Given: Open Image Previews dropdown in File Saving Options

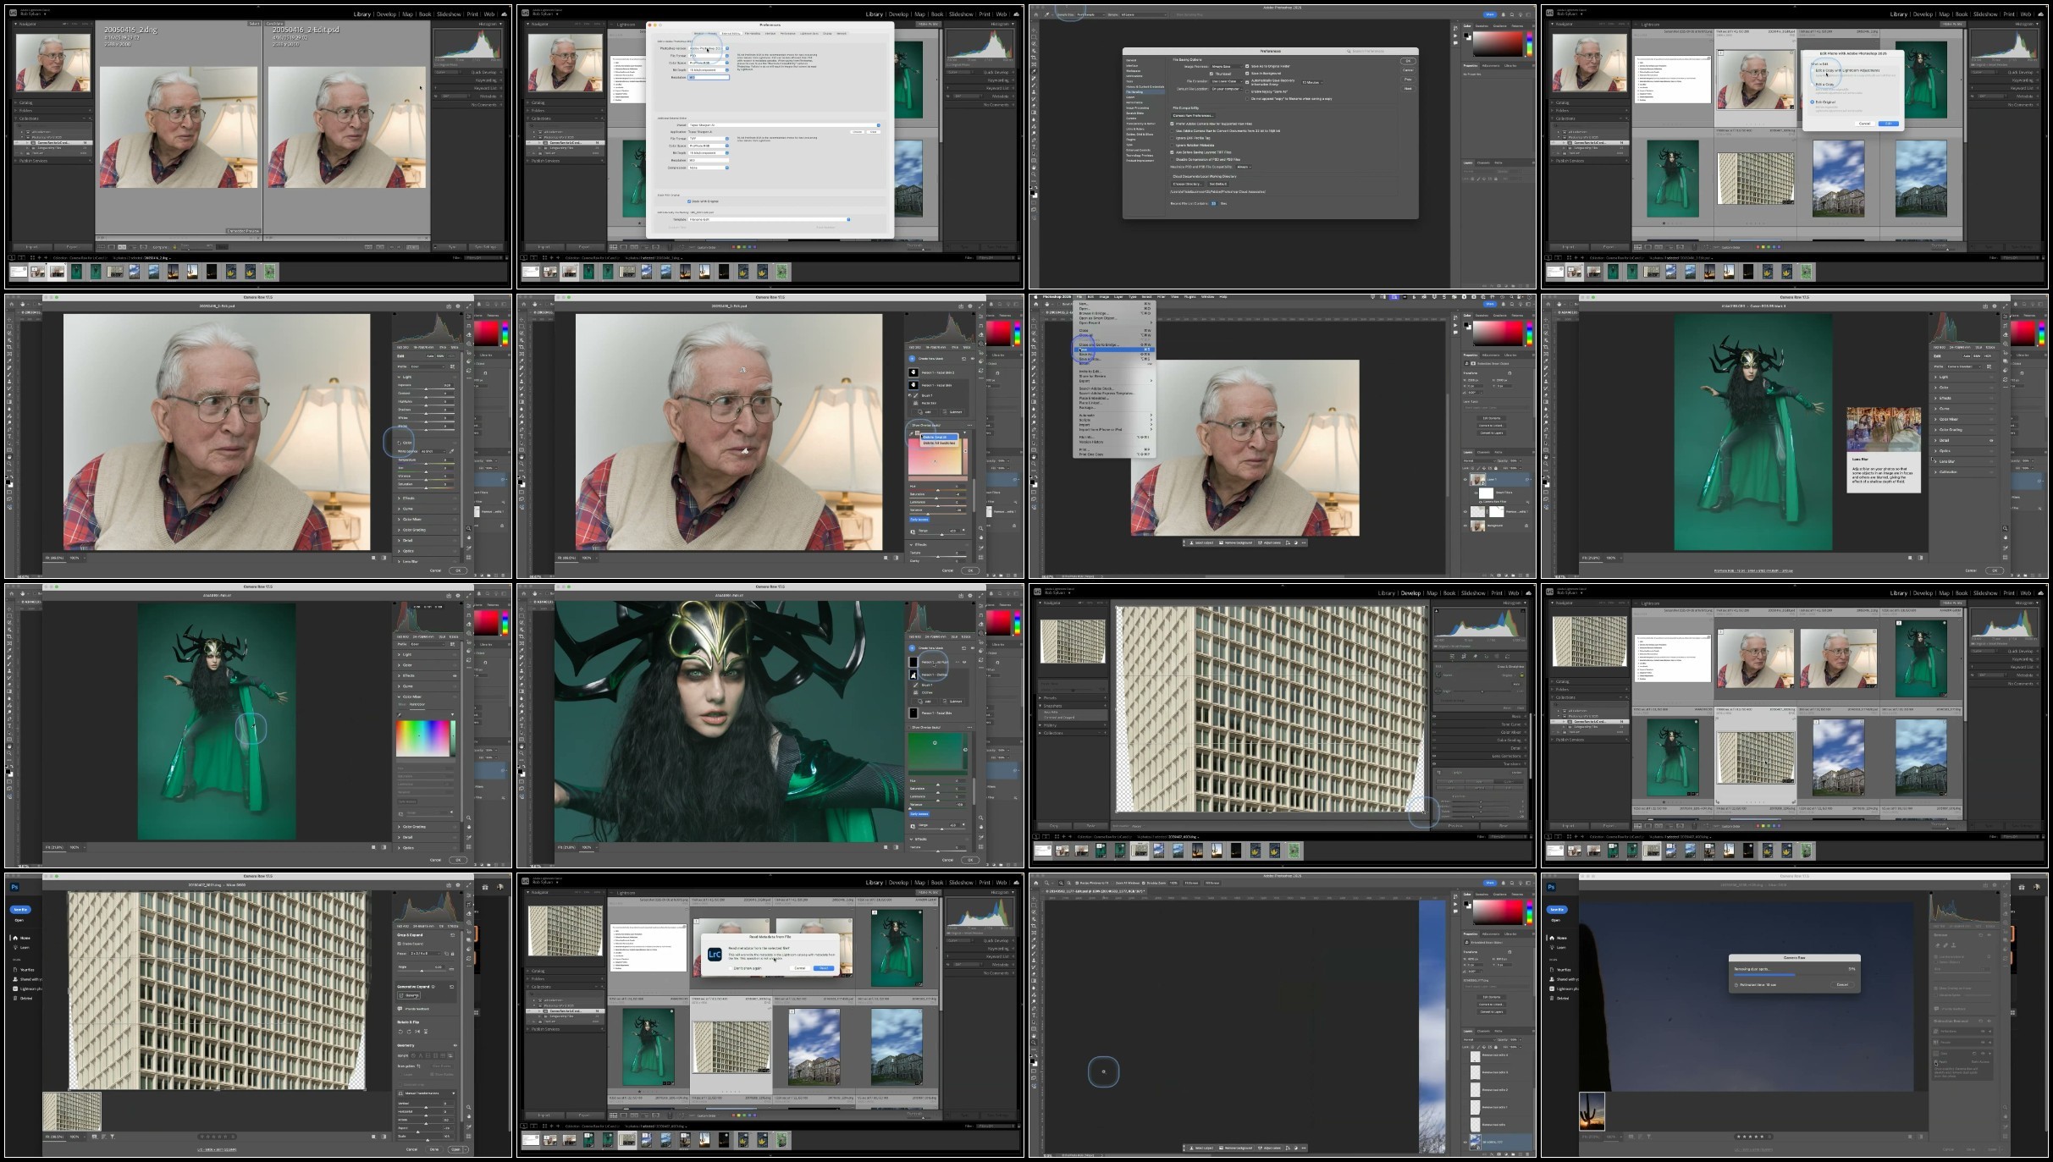Looking at the screenshot, I should tap(1226, 66).
